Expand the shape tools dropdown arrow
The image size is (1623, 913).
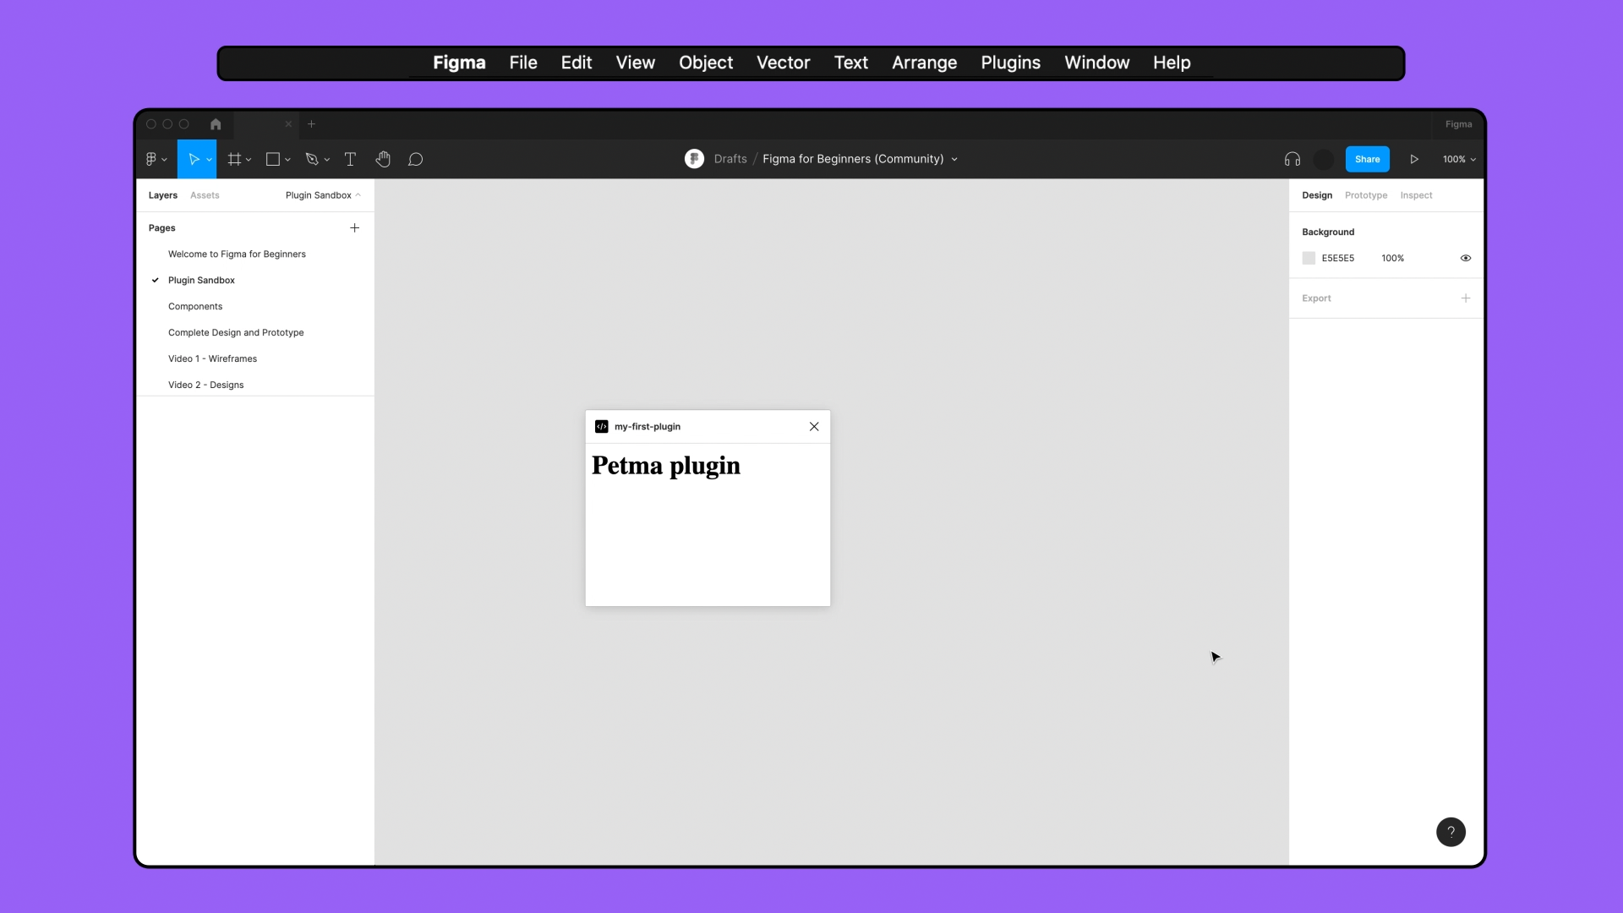tap(287, 160)
